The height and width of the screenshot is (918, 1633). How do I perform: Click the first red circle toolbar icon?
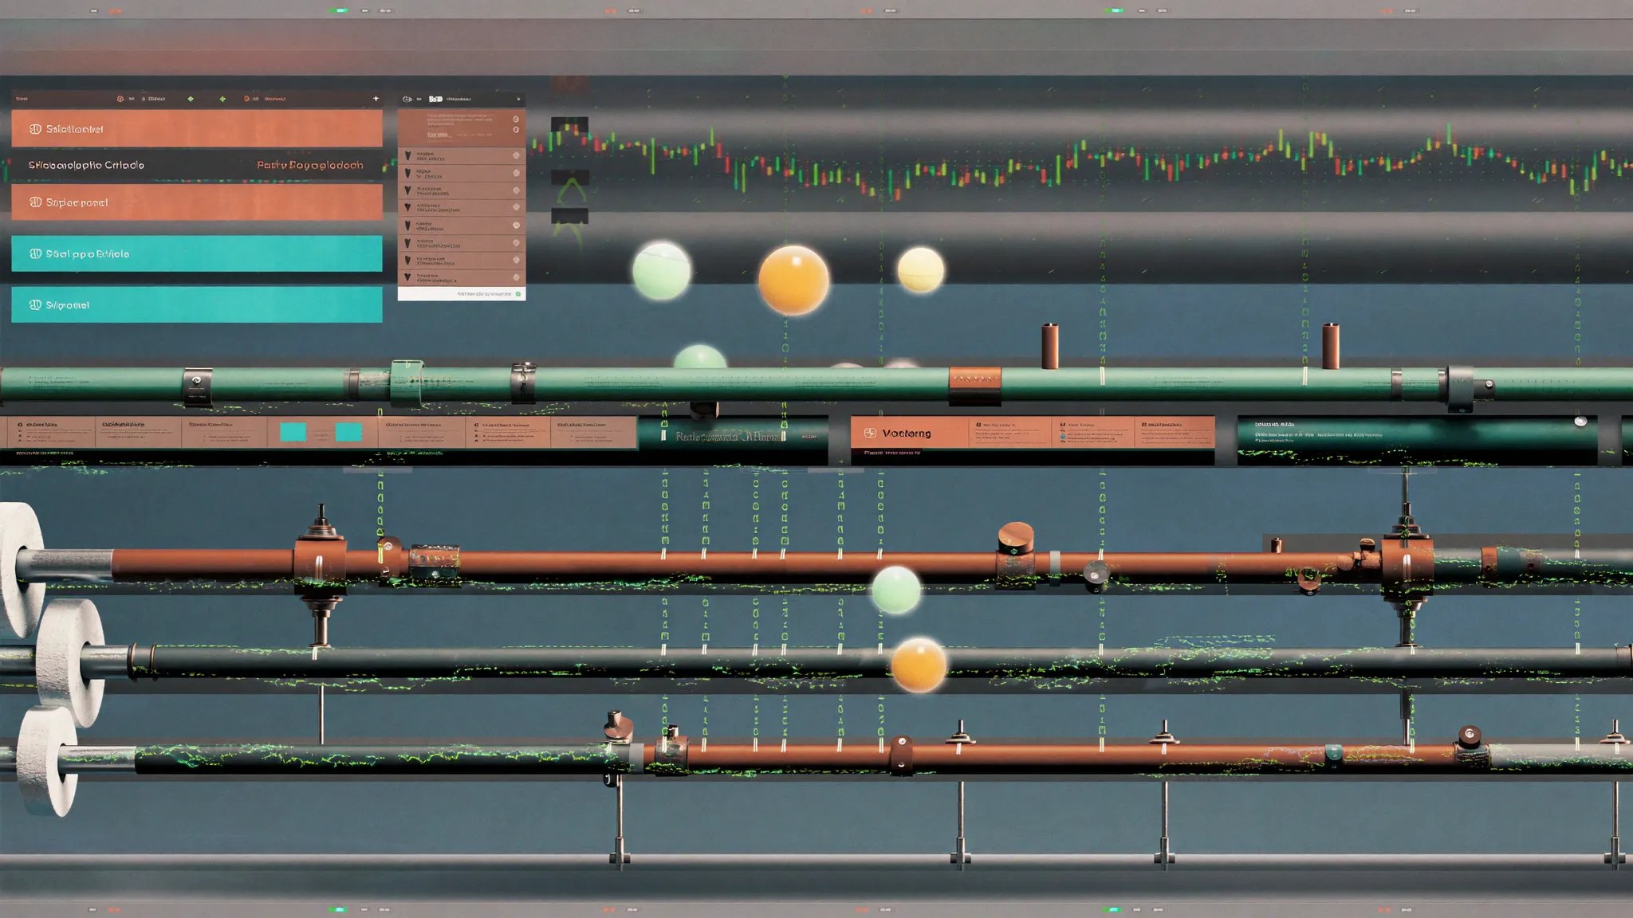point(120,99)
